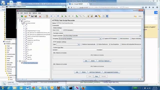Click the Close test plan toolbar icon

pos(29,16)
